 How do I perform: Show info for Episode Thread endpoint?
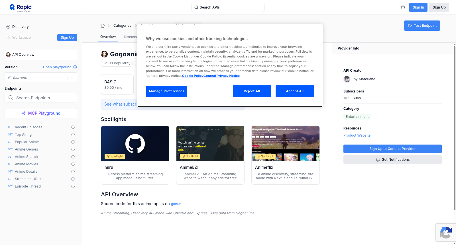[73, 186]
